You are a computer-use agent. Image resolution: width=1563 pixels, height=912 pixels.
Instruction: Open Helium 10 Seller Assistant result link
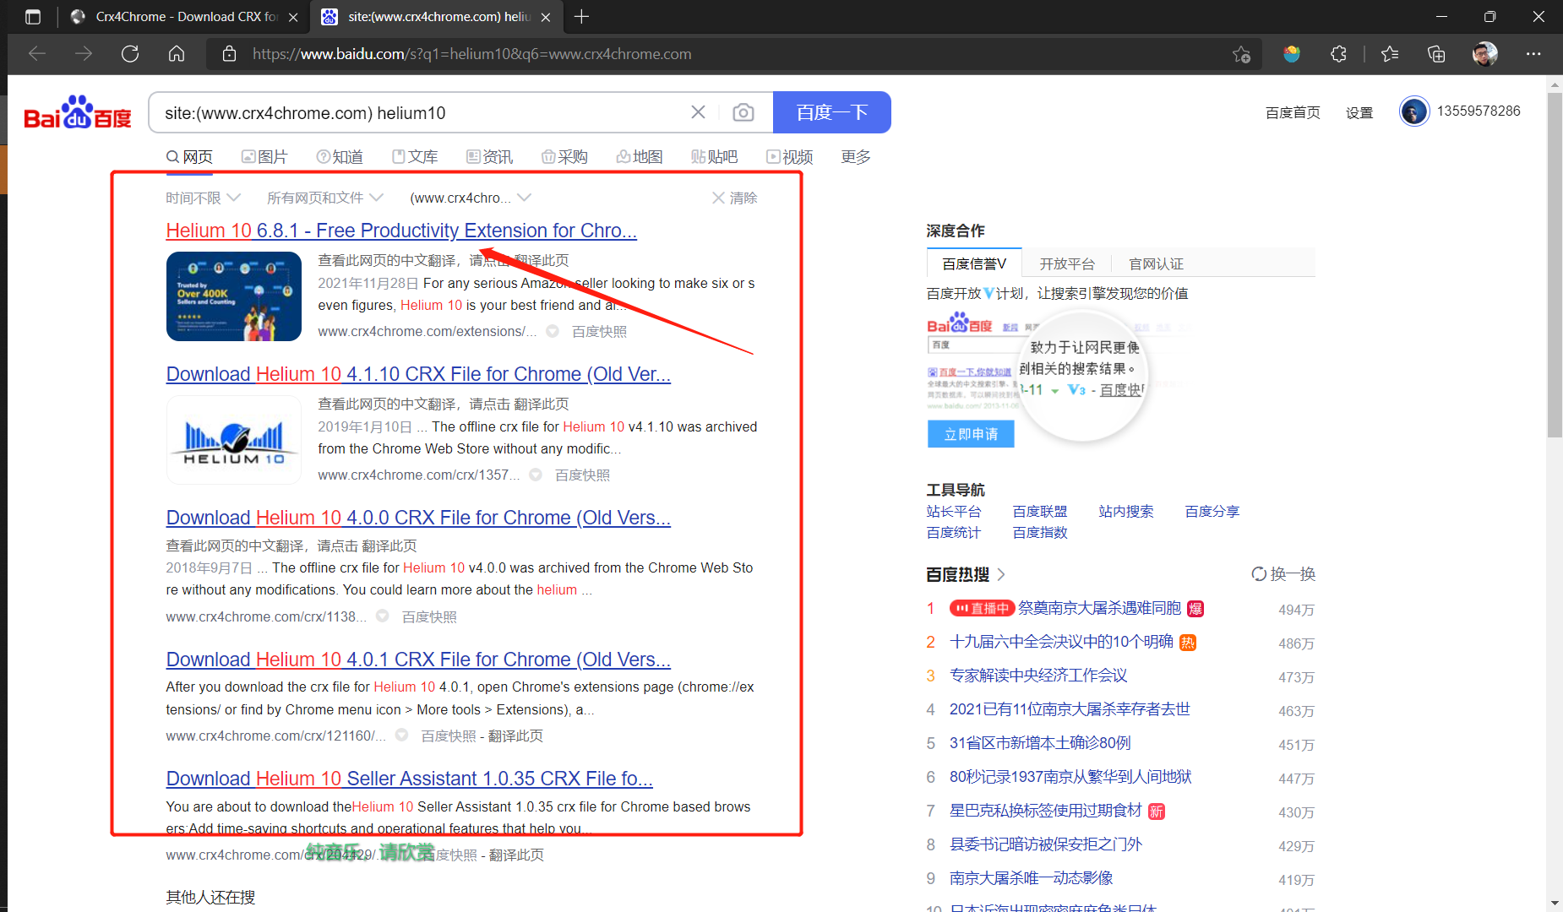(x=410, y=779)
